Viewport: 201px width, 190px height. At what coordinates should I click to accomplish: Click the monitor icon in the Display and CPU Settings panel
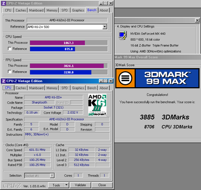pyautogui.click(x=123, y=36)
